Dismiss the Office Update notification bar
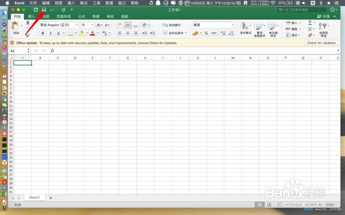The image size is (345, 215). 12,43
